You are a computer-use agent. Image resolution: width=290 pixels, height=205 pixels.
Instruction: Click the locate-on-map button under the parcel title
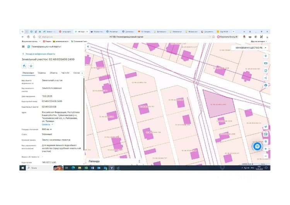[24, 66]
